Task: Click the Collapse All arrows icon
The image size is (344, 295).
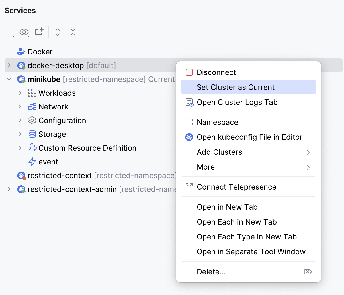Action: 73,32
